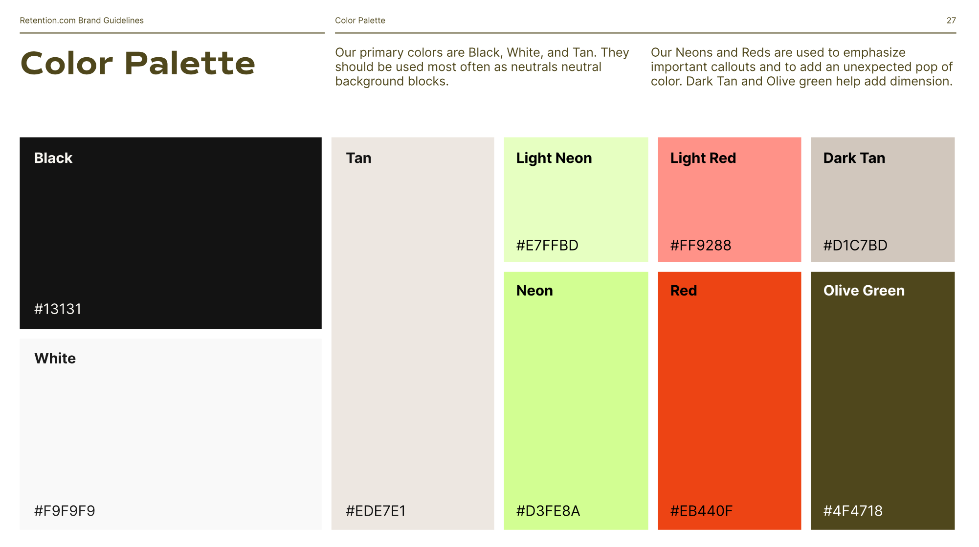
Task: Click the Color Palette main heading
Action: (137, 63)
